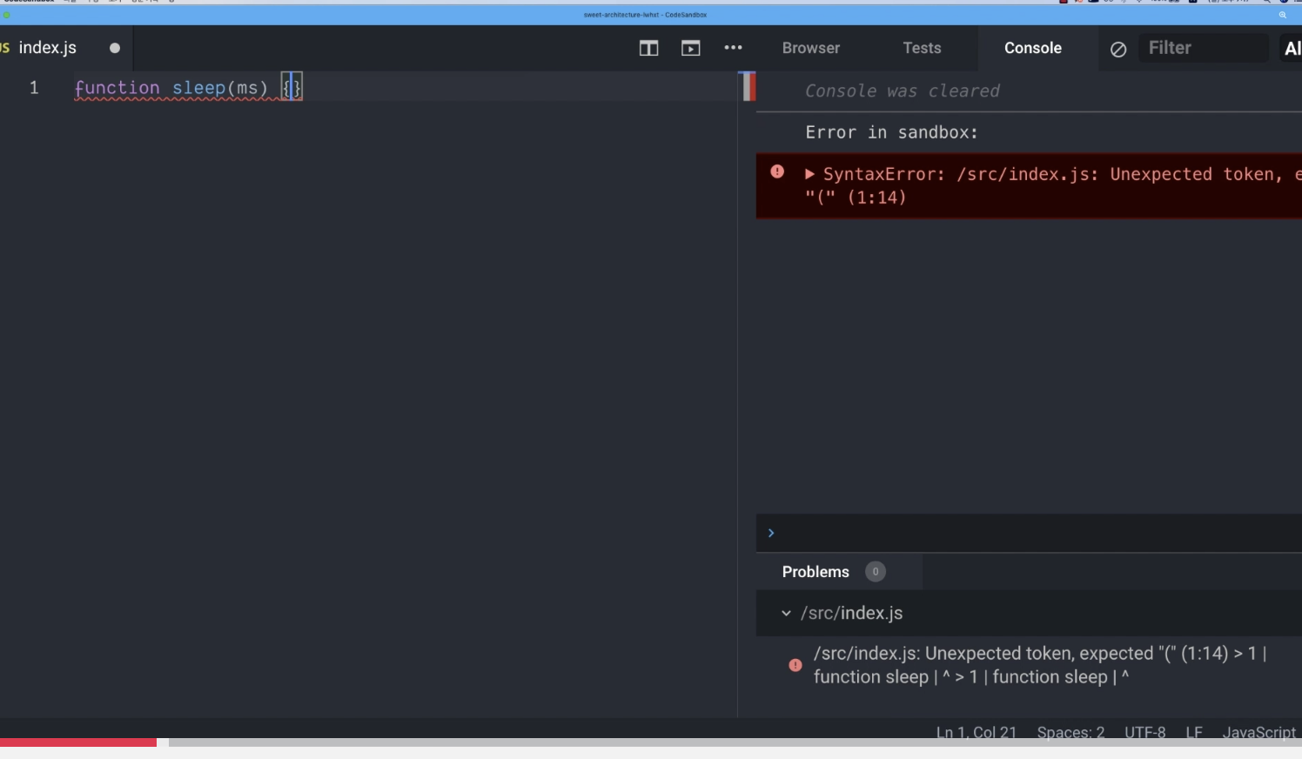This screenshot has width=1302, height=759.
Task: Click the sleep function name in code
Action: (x=198, y=88)
